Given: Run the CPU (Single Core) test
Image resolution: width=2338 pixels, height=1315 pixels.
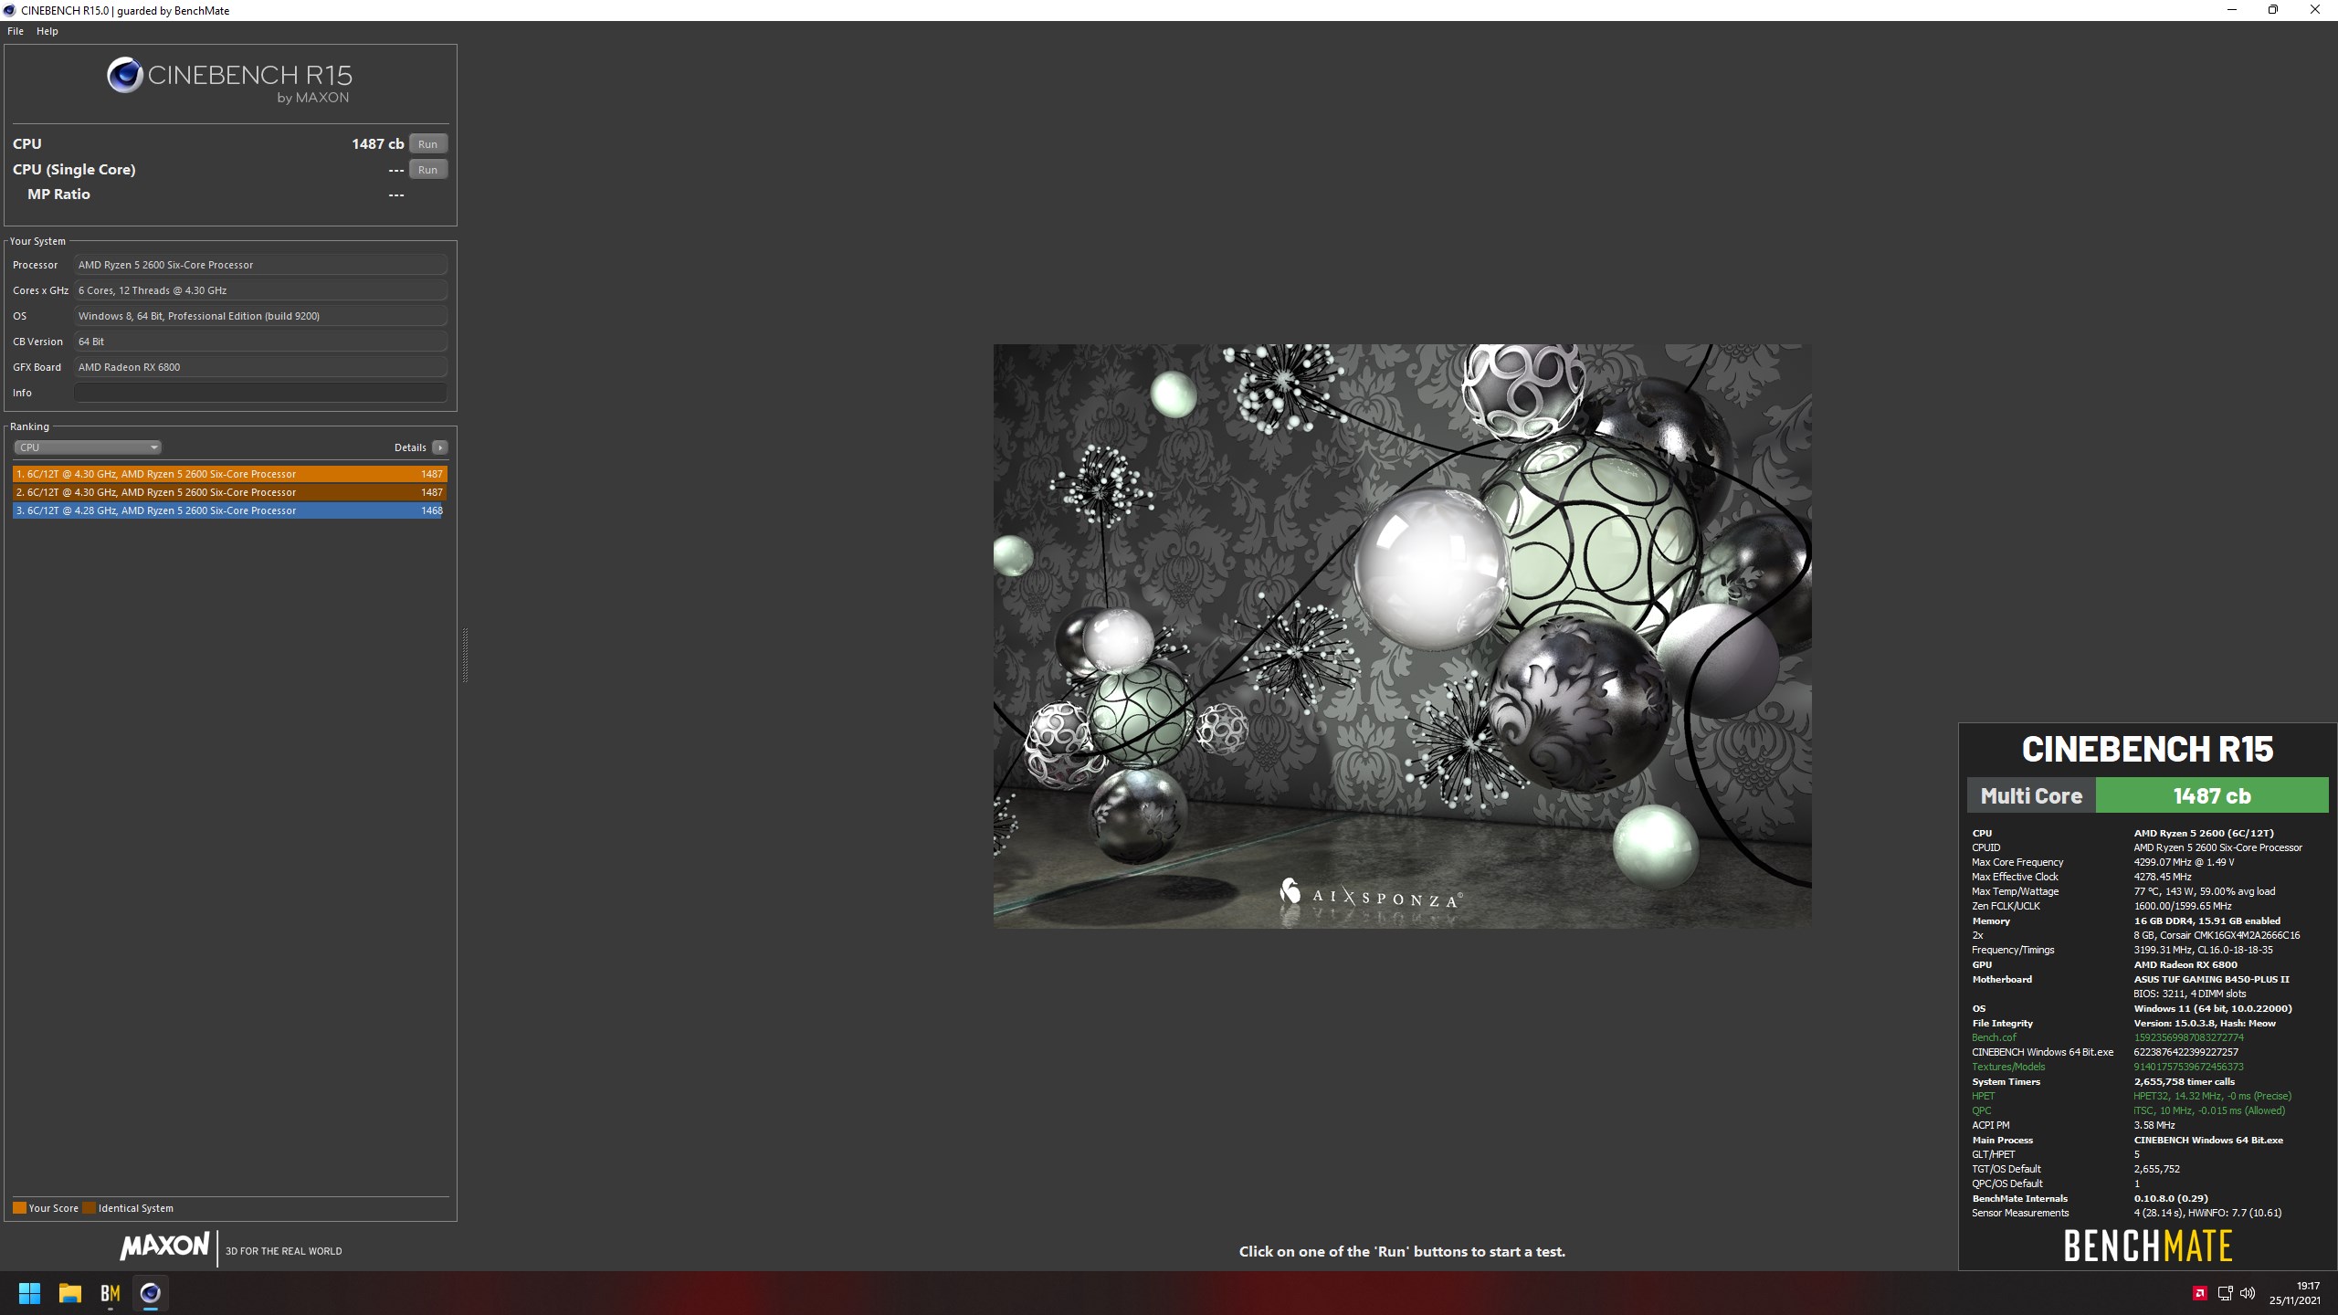Looking at the screenshot, I should [427, 170].
